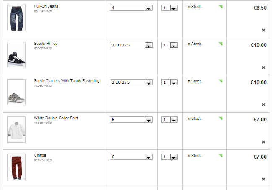Screen dimensions: 278x190
Task: Click green stock corner flag for Pull-On Jeans
Action: [x=221, y=7]
